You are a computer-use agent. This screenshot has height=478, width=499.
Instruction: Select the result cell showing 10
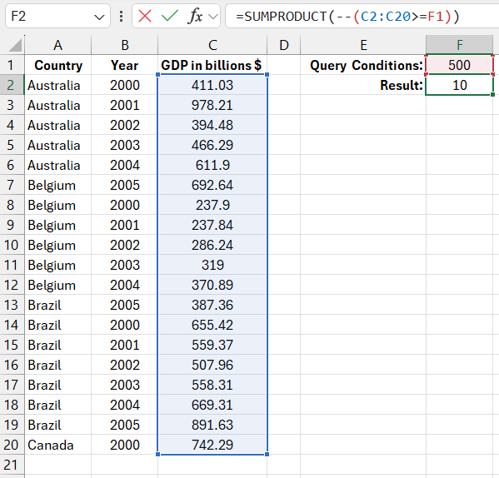459,85
